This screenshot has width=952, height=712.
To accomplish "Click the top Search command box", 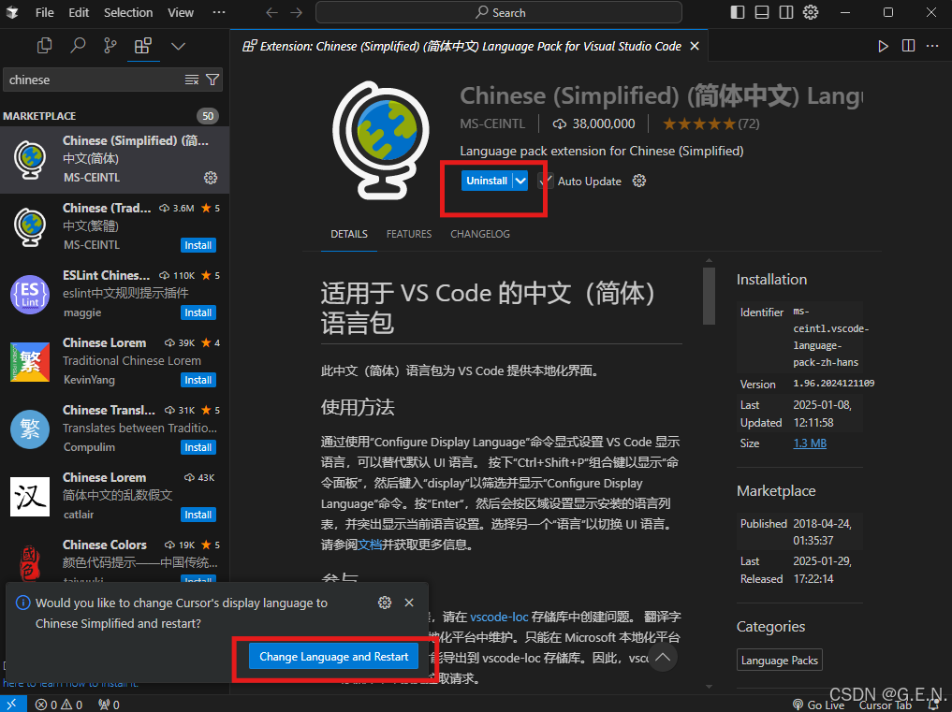I will pyautogui.click(x=498, y=12).
